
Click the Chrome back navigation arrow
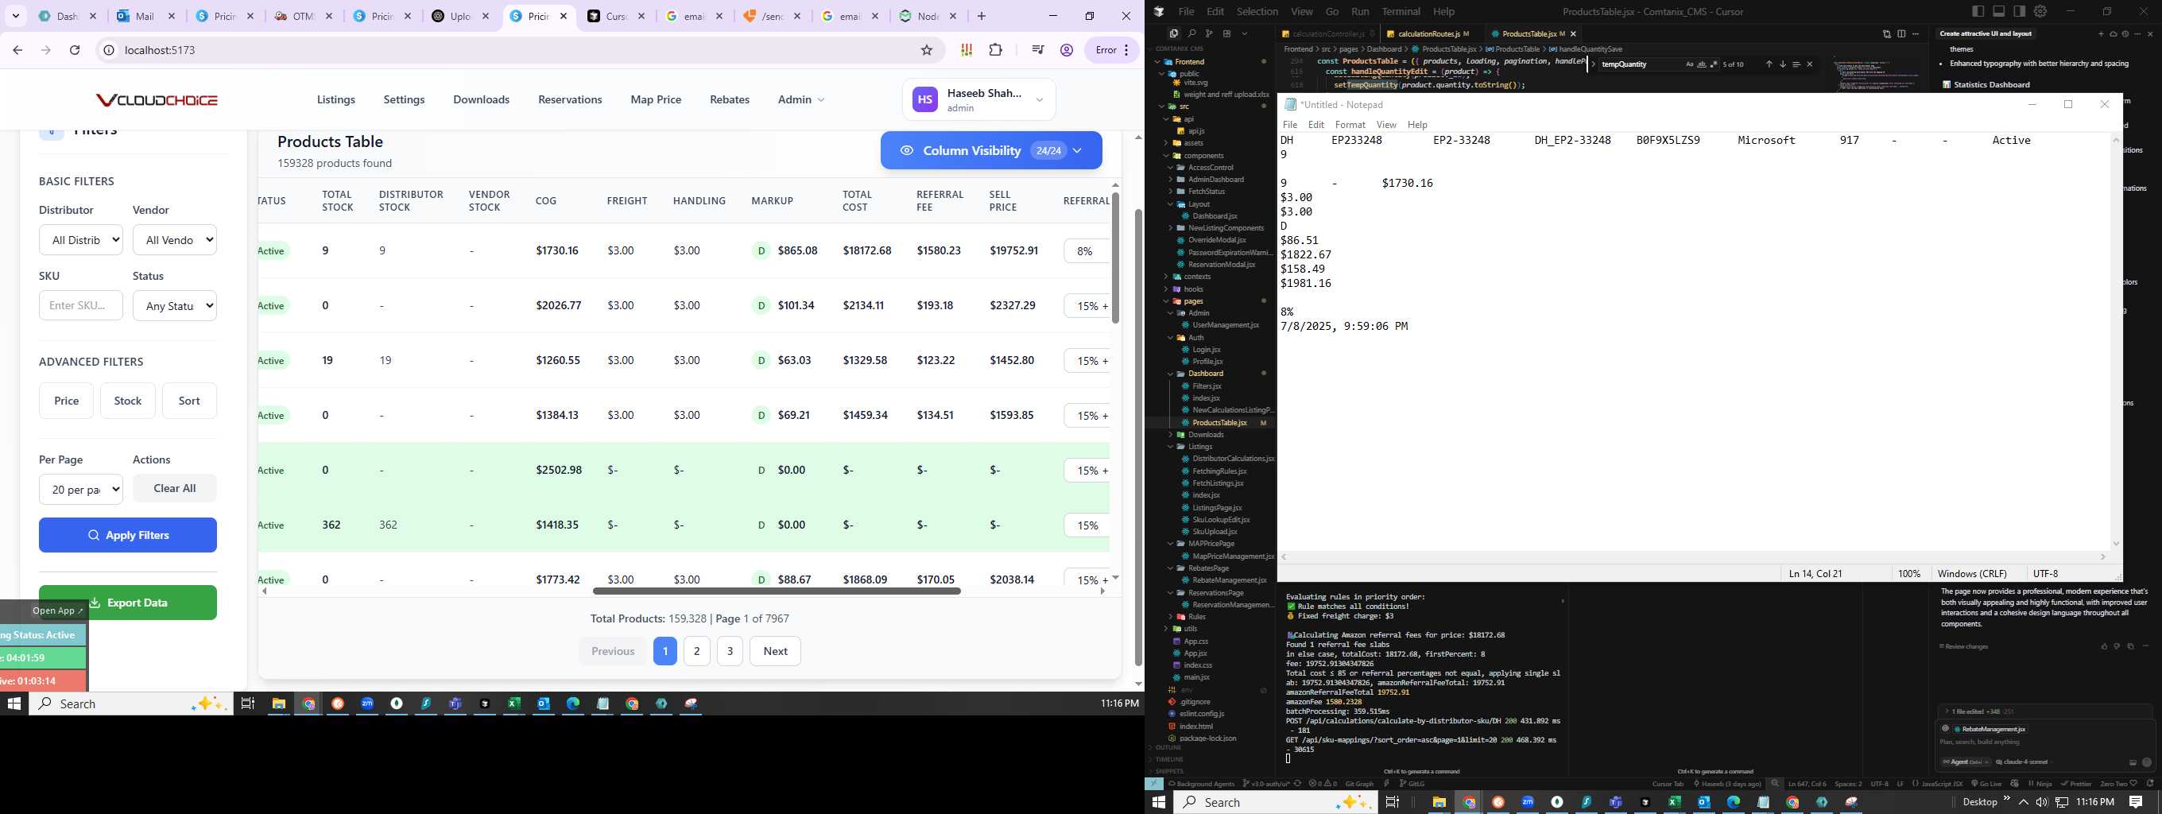point(17,50)
